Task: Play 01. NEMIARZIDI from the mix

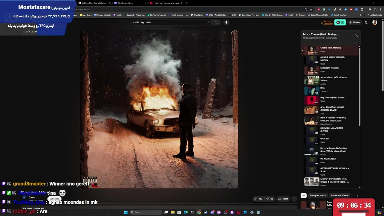Action: [330, 161]
